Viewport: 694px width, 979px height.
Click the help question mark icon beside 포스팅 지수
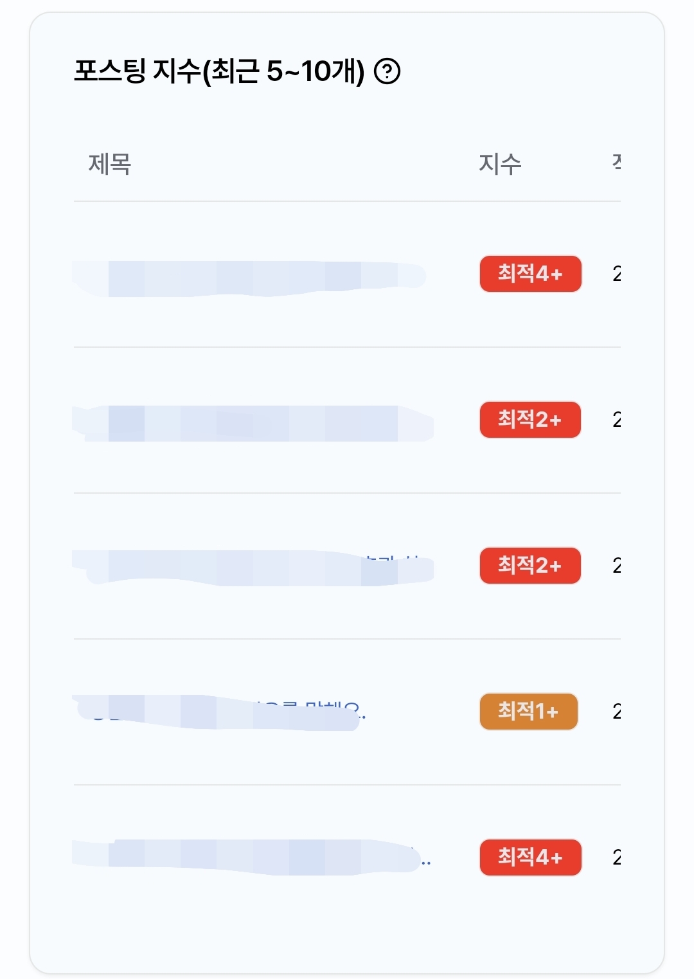coord(387,71)
